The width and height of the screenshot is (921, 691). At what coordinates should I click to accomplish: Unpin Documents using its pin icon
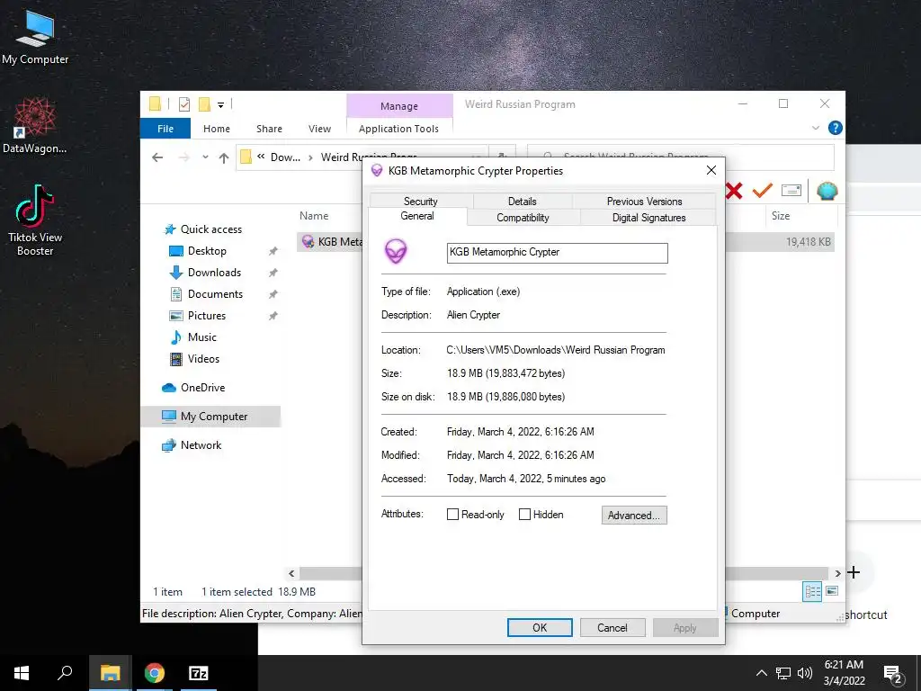[273, 294]
